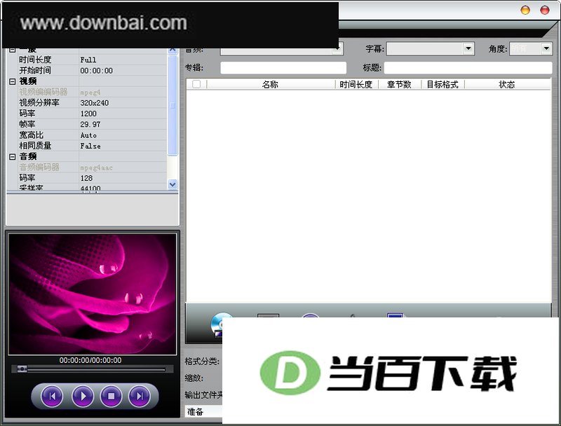Select the 开始时间 value 00:00:00
The height and width of the screenshot is (426, 561).
coord(97,71)
